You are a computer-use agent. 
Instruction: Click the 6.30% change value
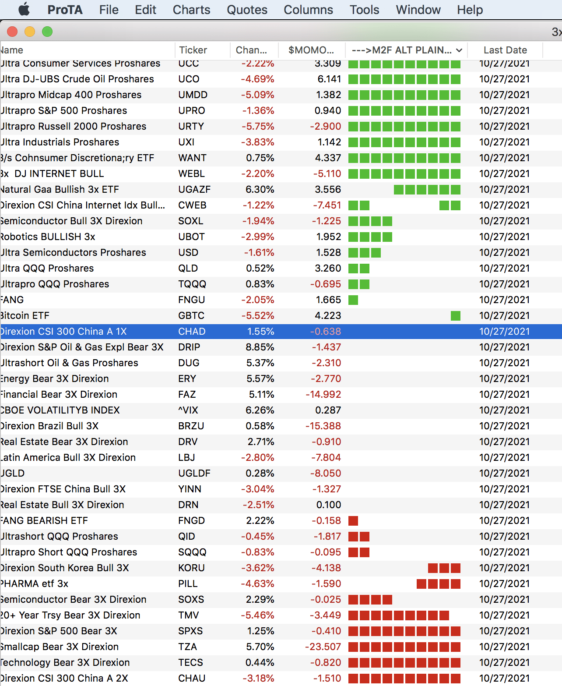pyautogui.click(x=260, y=189)
